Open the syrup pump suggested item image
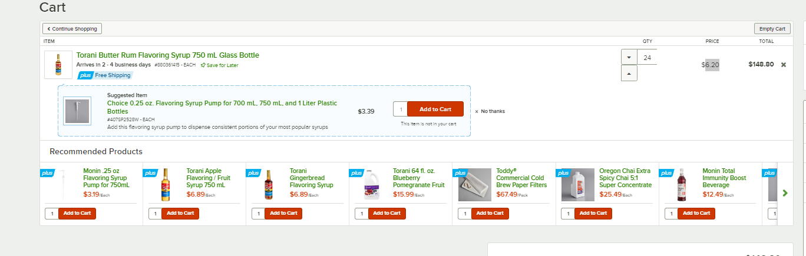 77,111
